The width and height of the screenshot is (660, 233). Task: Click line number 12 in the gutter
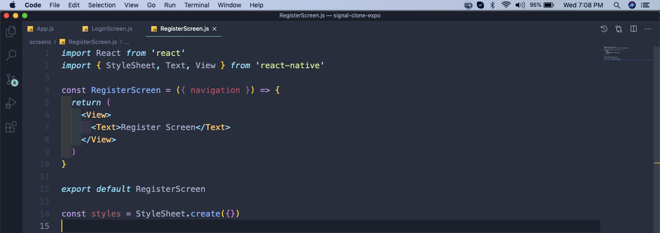[x=44, y=189]
